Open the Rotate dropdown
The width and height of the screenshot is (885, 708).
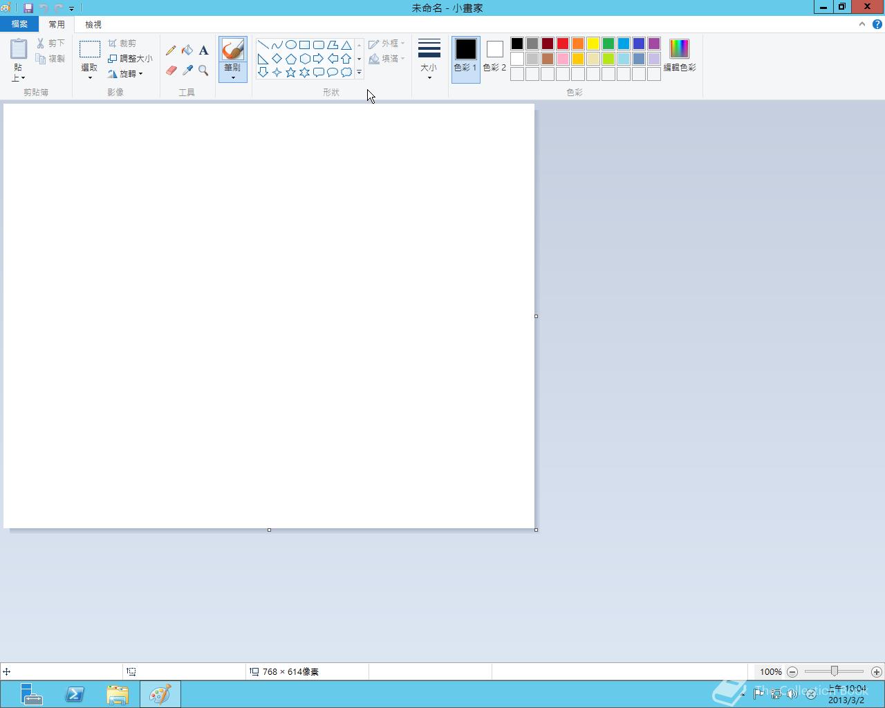[x=125, y=73]
